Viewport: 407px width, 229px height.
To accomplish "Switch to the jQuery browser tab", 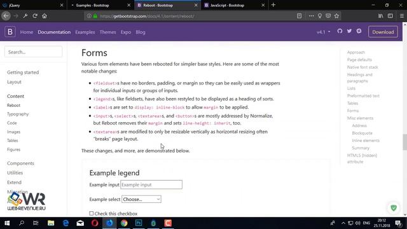I will click(33, 5).
